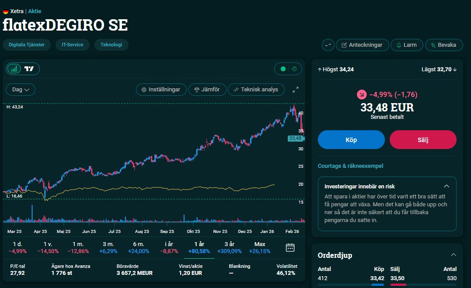Select the Max period tab
Viewport: 471px width, 288px height.
tap(259, 247)
